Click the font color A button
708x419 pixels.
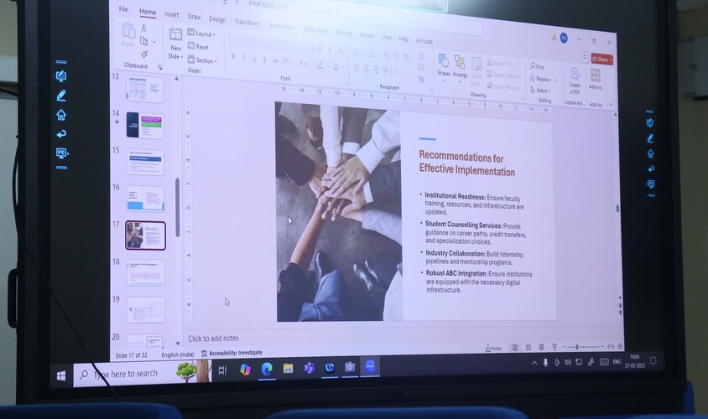coord(336,66)
